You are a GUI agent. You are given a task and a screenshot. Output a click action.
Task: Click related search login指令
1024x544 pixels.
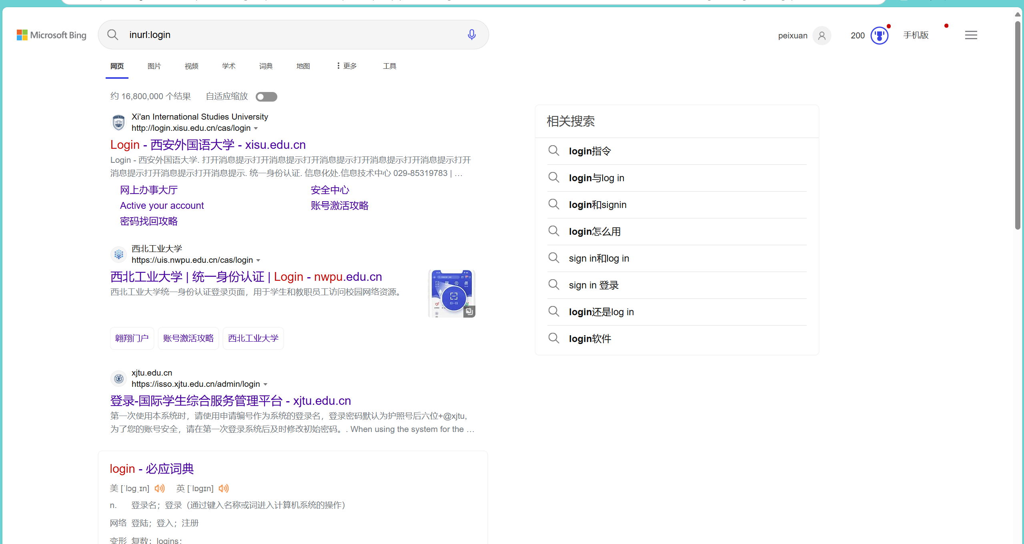click(x=590, y=151)
